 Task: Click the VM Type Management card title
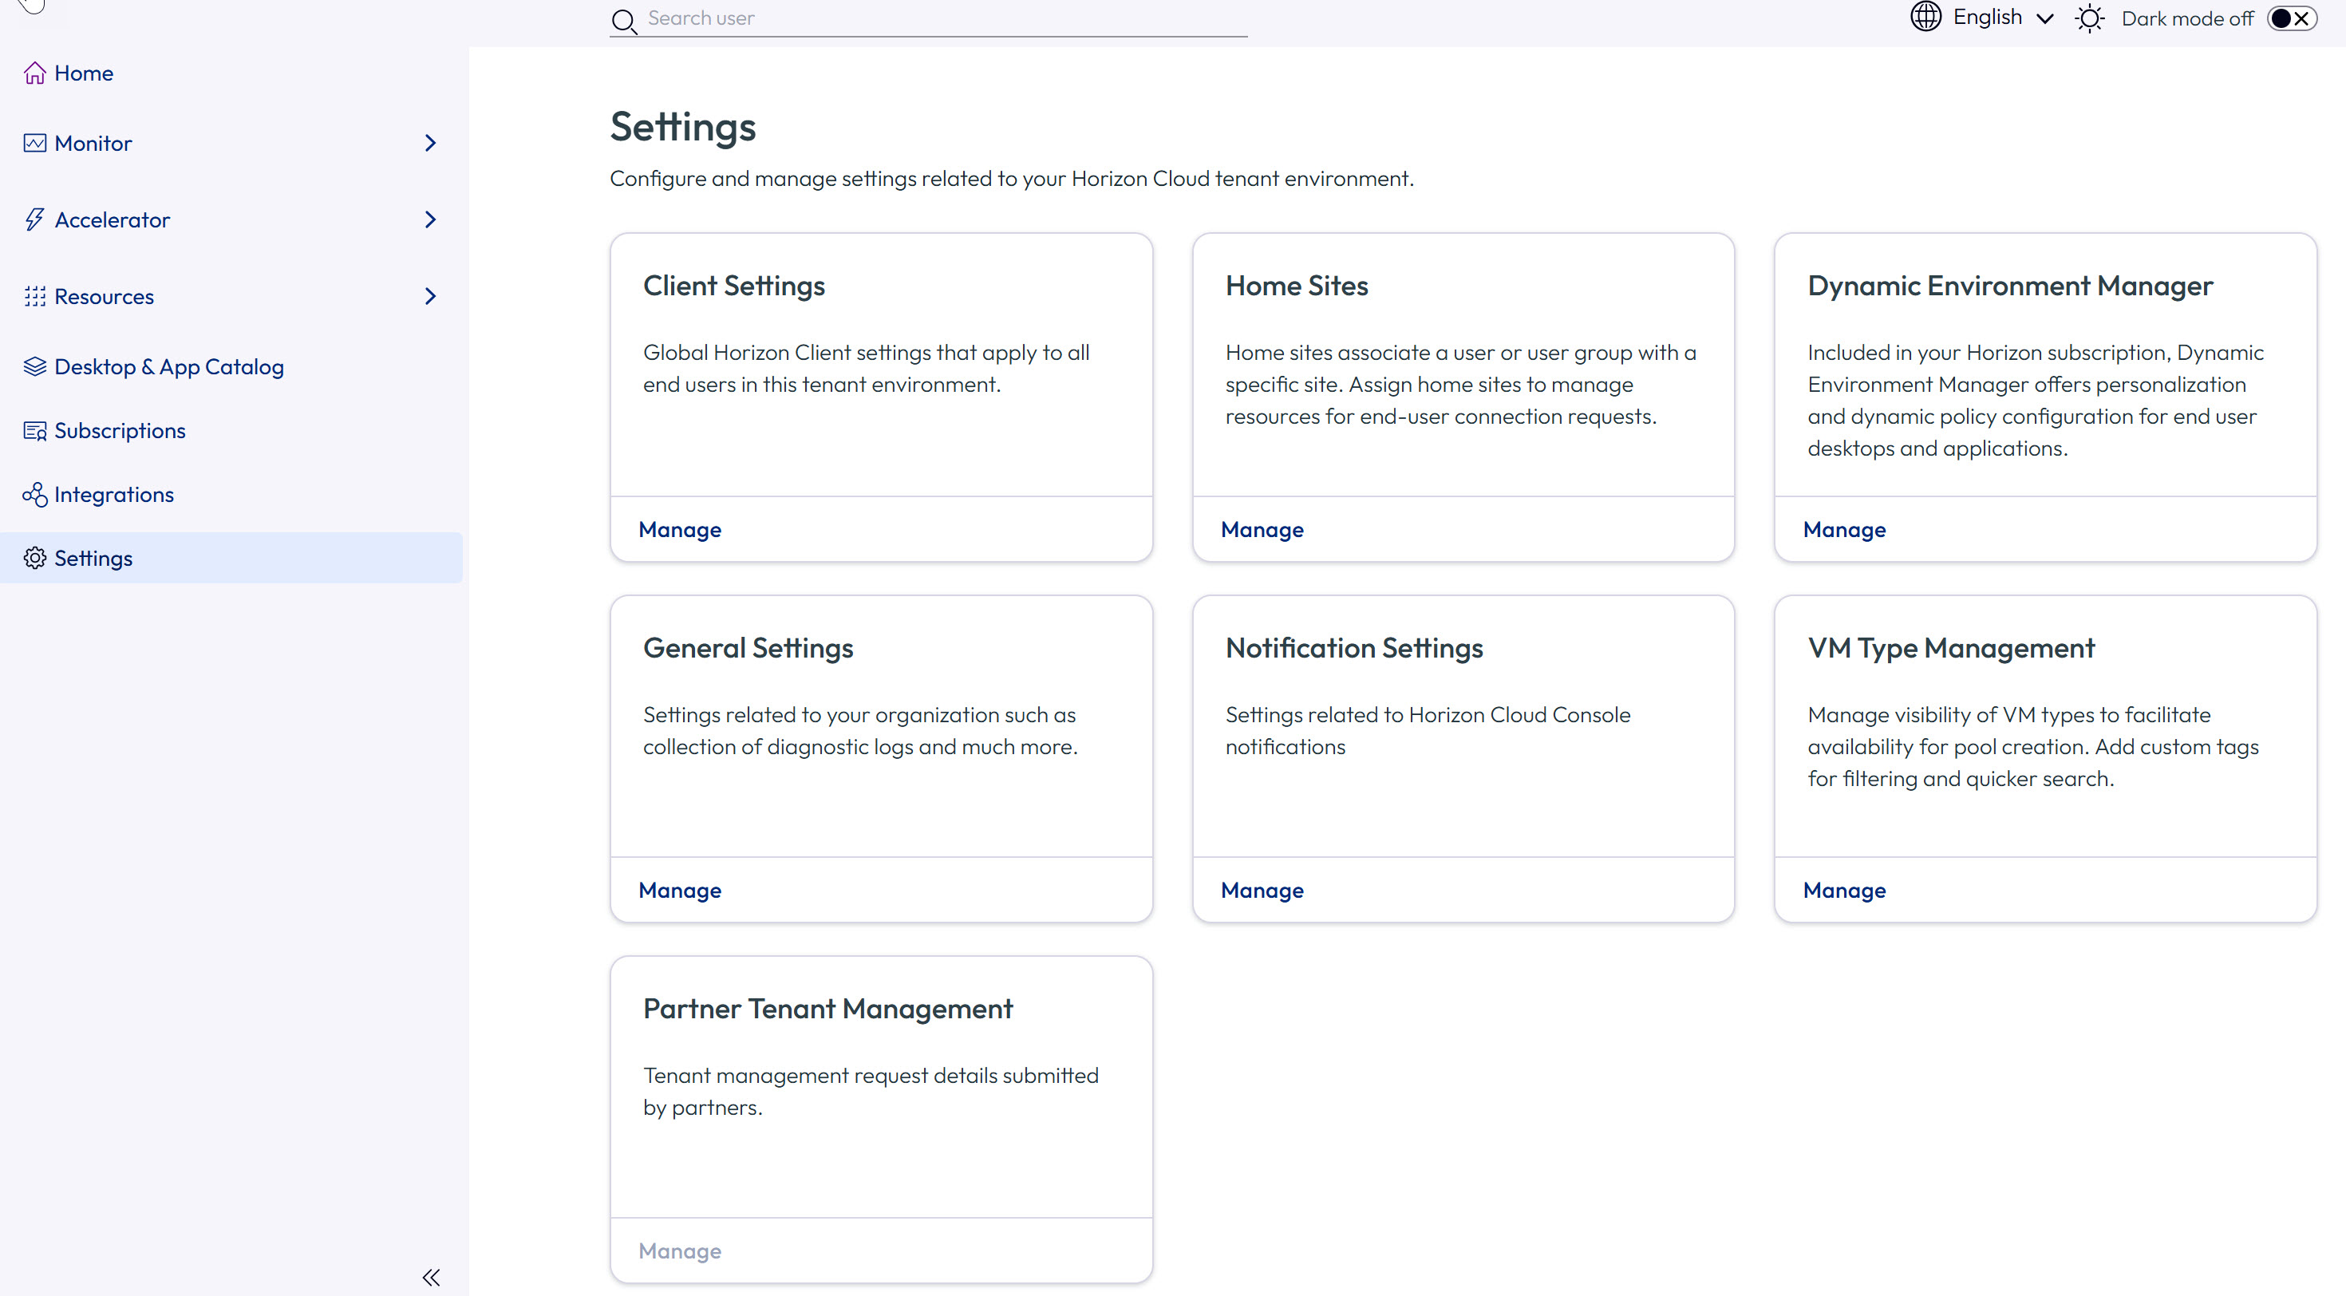click(x=1951, y=647)
